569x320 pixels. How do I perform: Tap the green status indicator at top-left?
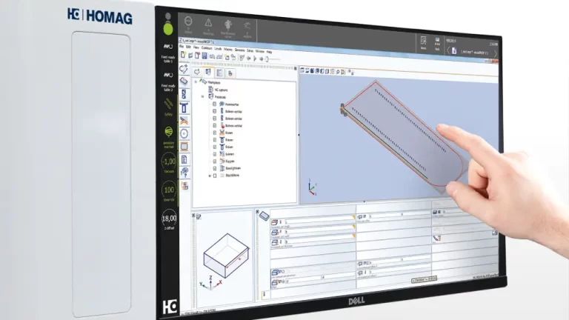(x=167, y=29)
